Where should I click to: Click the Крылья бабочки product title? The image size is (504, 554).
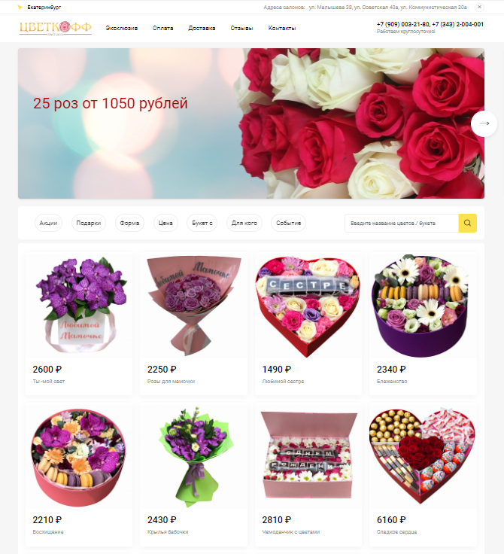click(x=168, y=531)
